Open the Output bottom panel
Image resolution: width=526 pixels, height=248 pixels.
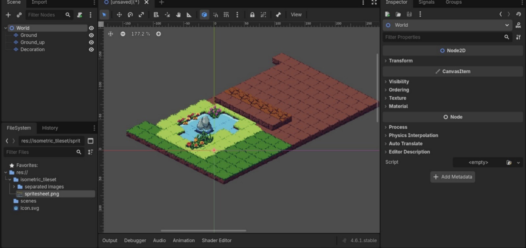(110, 240)
